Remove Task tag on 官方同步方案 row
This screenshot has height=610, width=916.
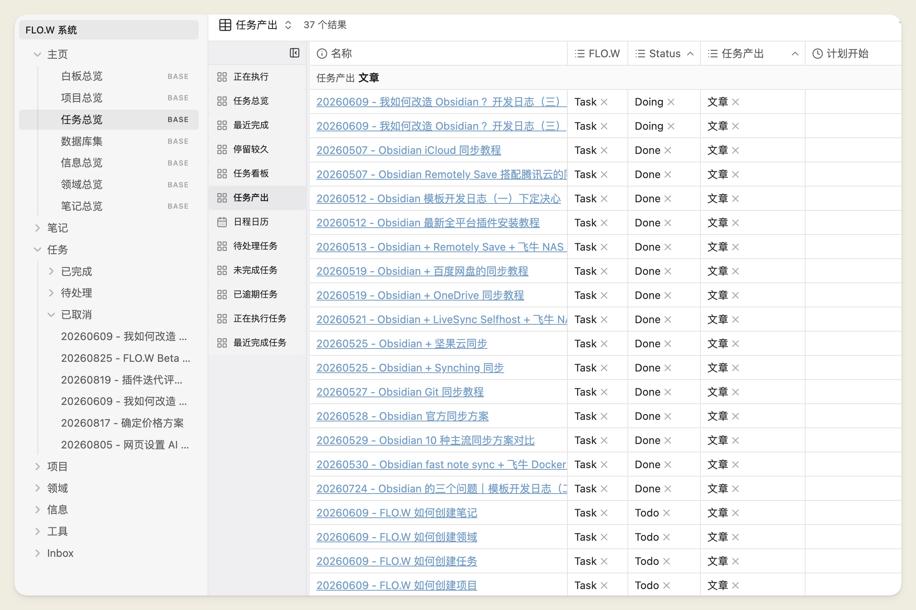pos(604,417)
